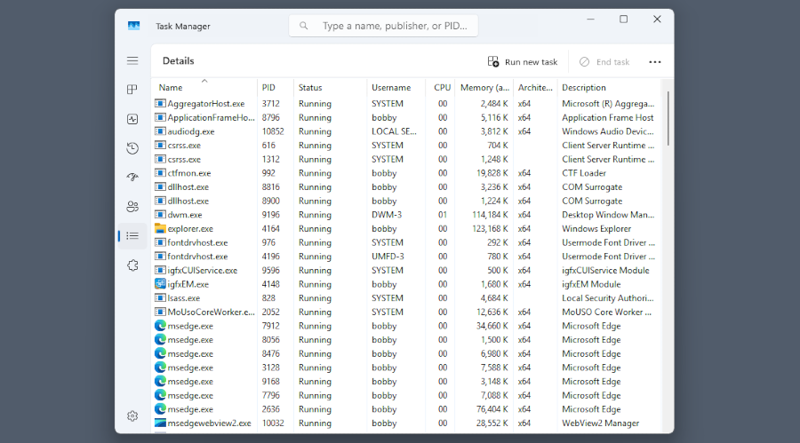Click the Desktop Window Manager description
The width and height of the screenshot is (800, 443).
click(x=608, y=215)
